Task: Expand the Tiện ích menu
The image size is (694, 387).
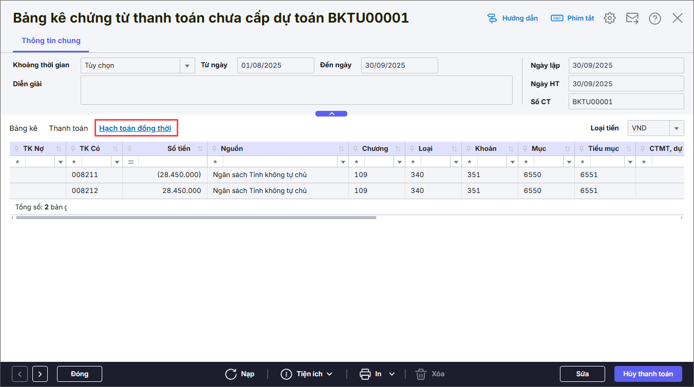Action: click(307, 374)
